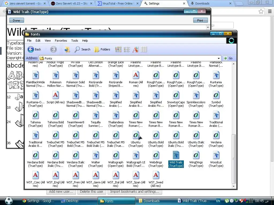Image resolution: width=274 pixels, height=205 pixels.
Task: Select the WST_Czec (All res) font
Action: (x=36, y=179)
